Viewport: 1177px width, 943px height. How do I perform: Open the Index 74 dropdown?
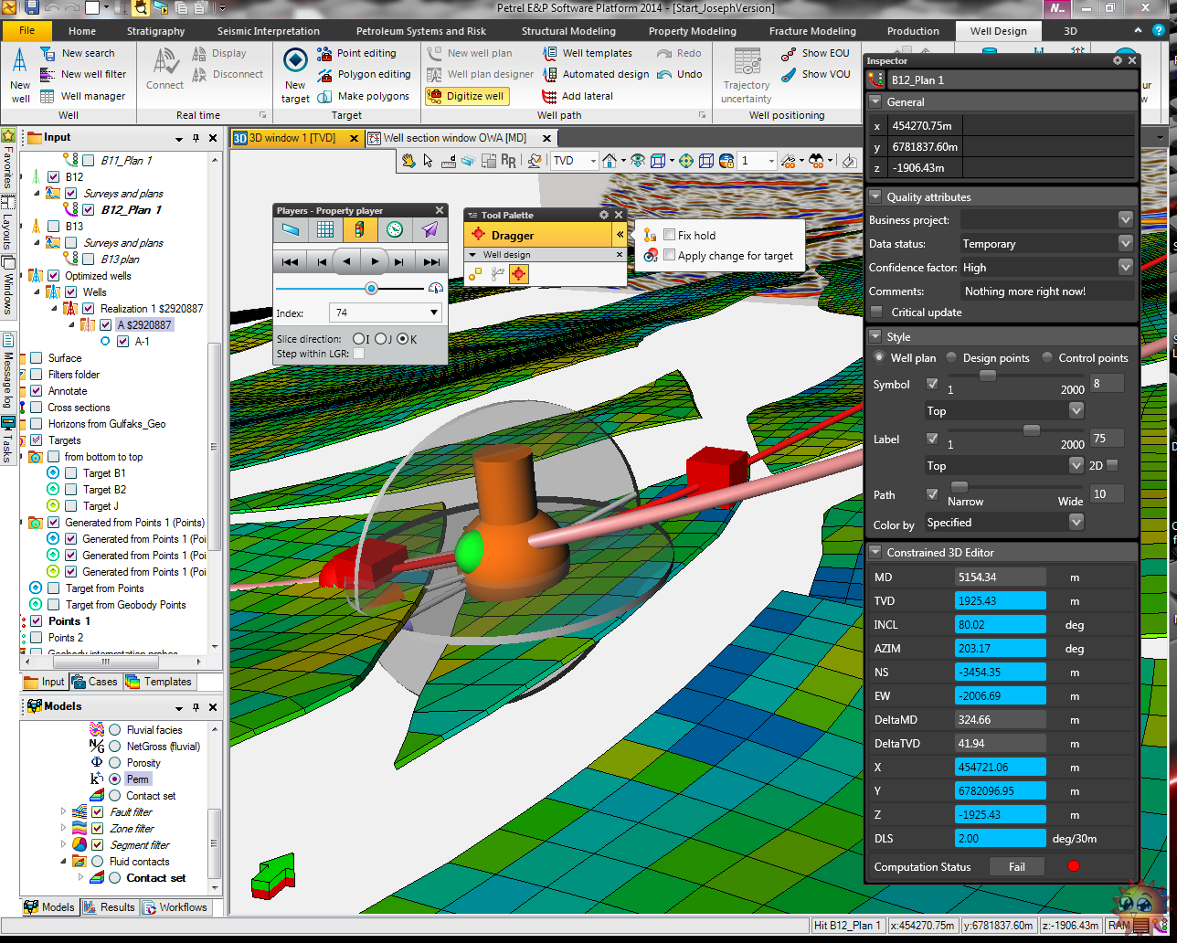point(386,313)
